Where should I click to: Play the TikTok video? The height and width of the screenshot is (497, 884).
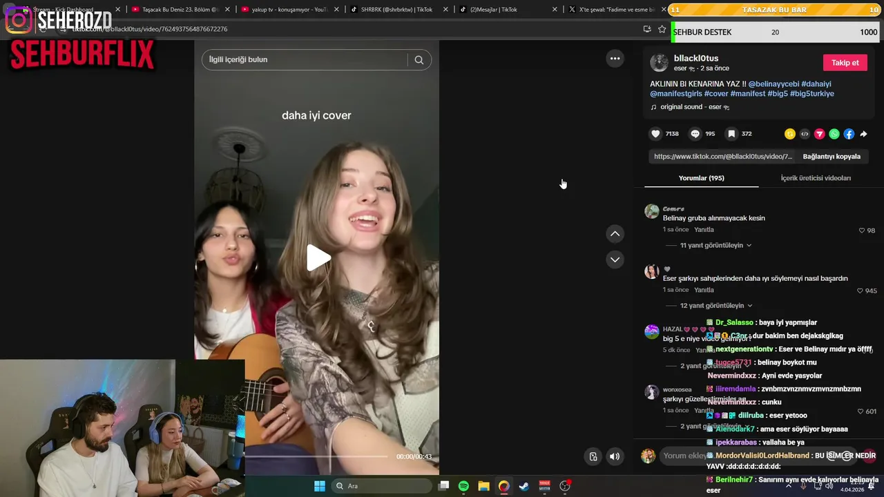[318, 257]
